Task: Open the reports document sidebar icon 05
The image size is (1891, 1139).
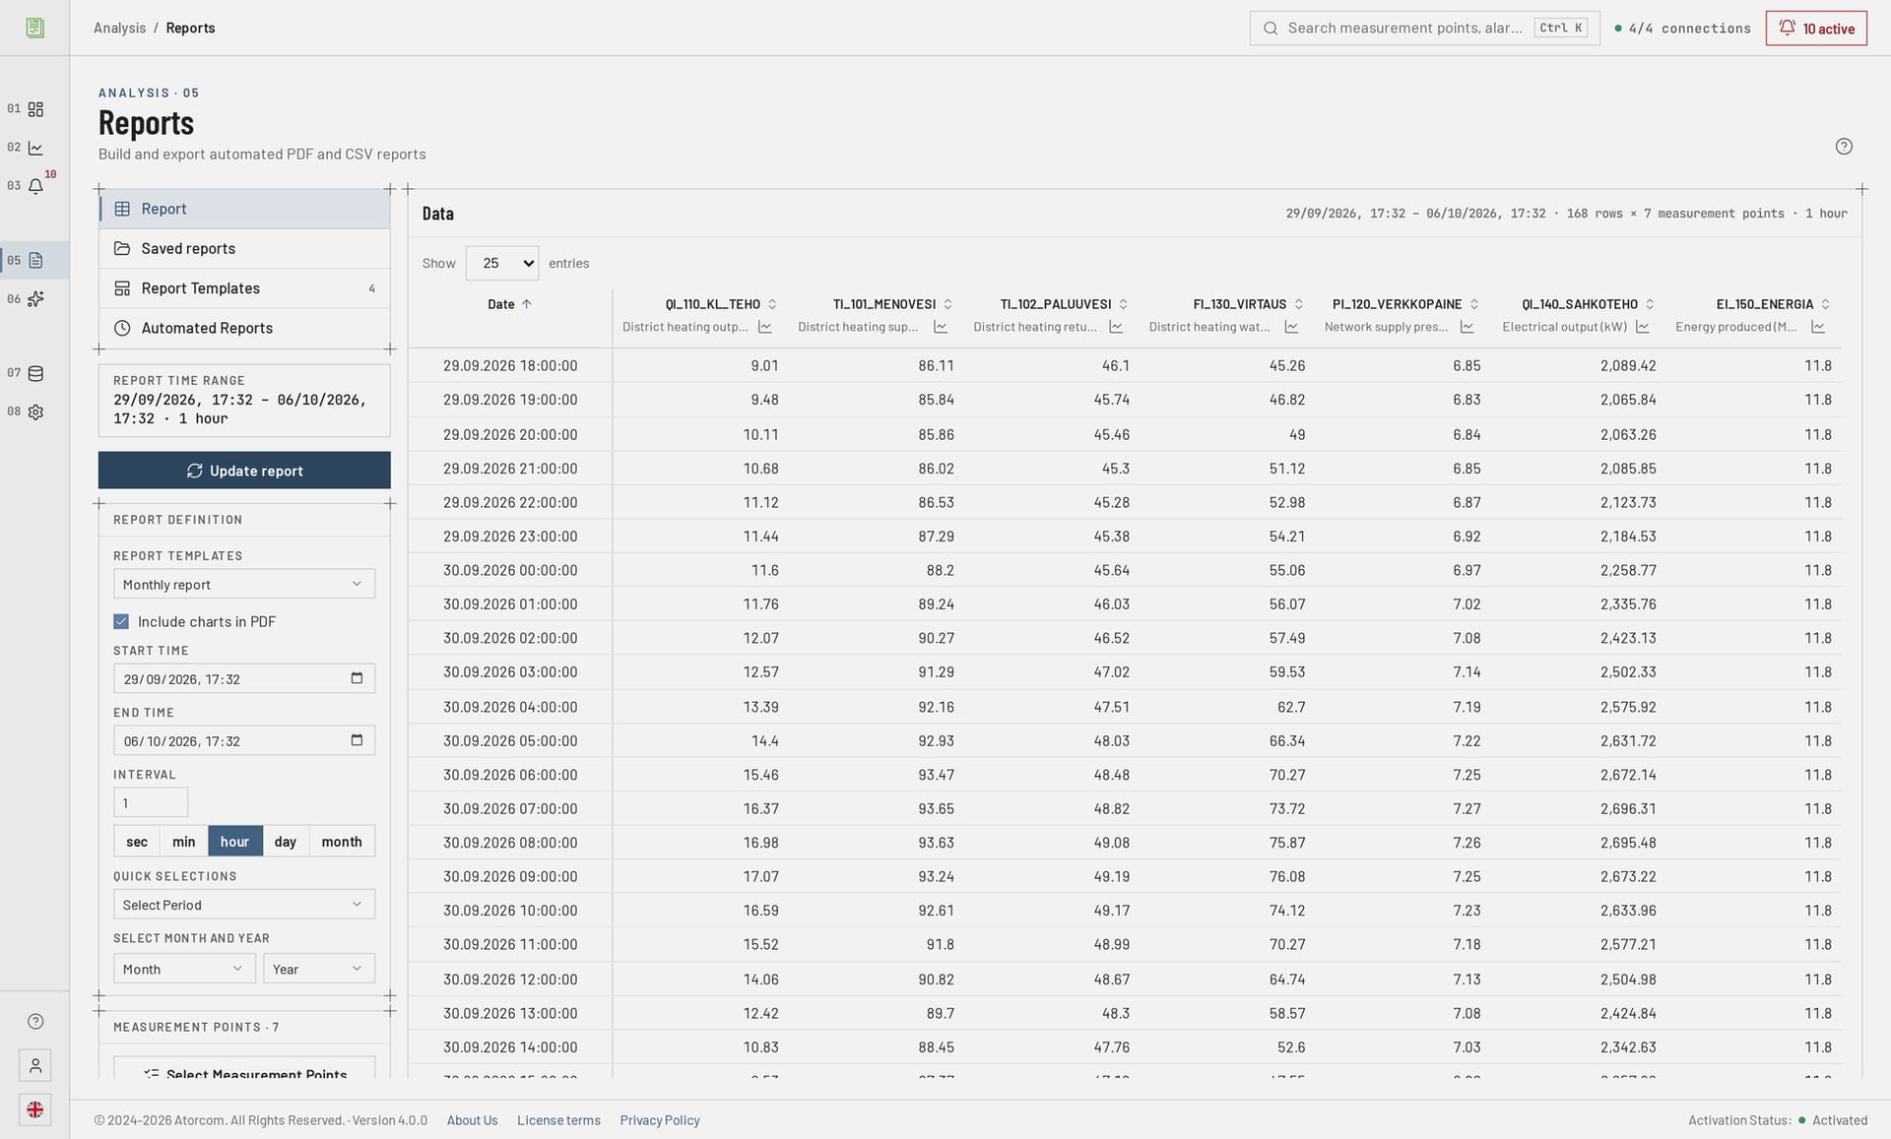Action: click(x=35, y=261)
